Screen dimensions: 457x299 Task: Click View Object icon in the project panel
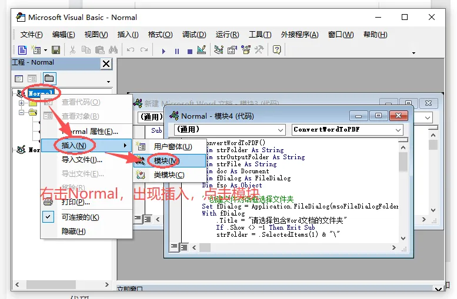pos(32,79)
